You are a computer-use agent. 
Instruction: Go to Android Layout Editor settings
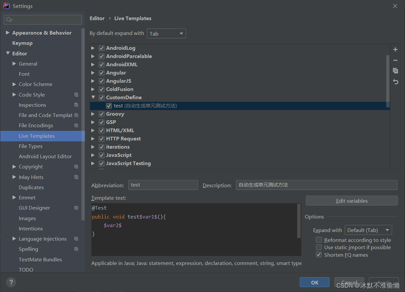pyautogui.click(x=45, y=156)
